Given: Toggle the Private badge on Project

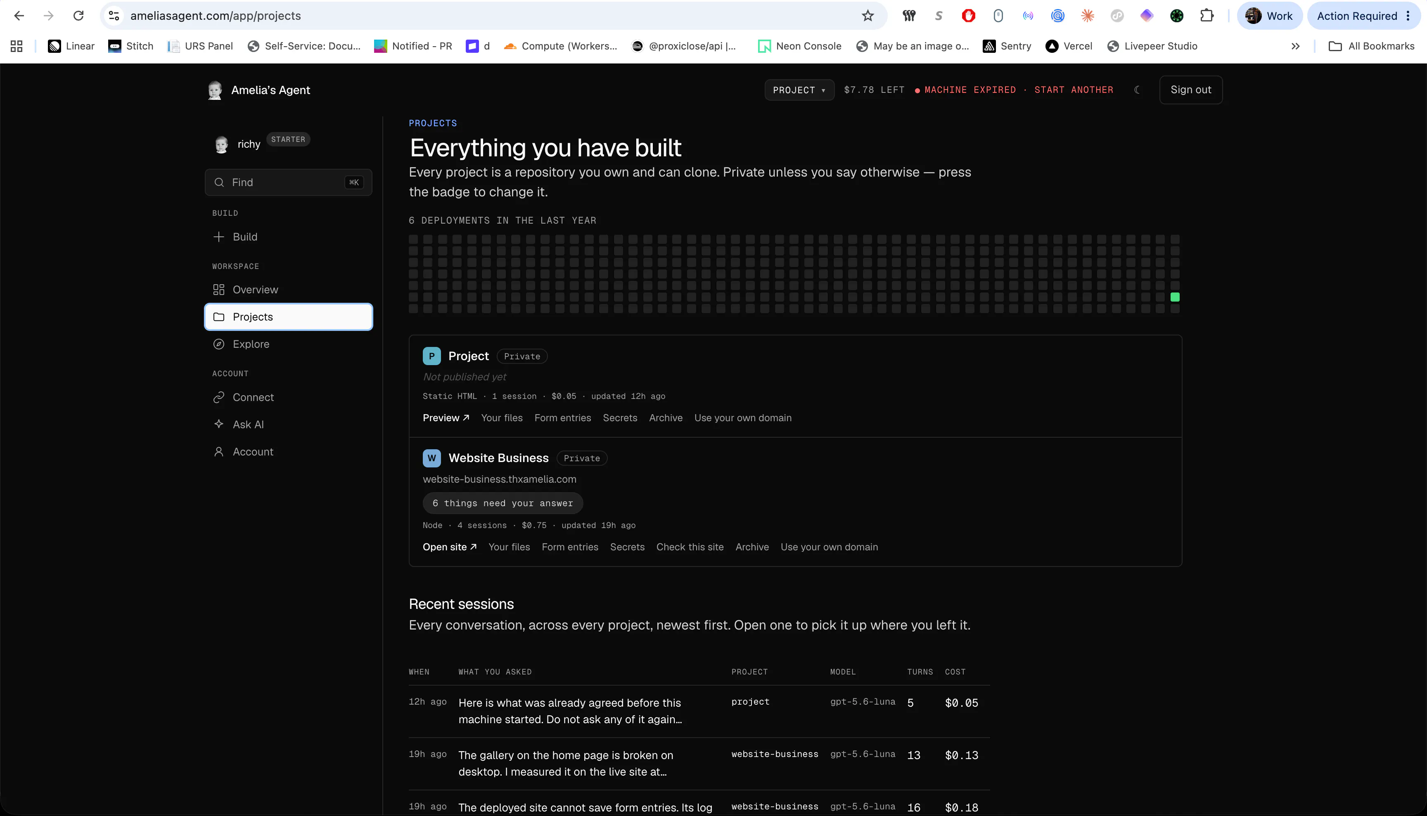Looking at the screenshot, I should coord(521,356).
